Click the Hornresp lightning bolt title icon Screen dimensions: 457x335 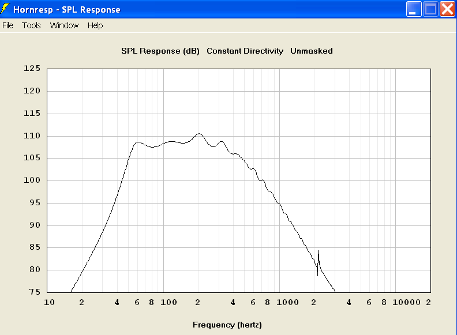pos(5,9)
